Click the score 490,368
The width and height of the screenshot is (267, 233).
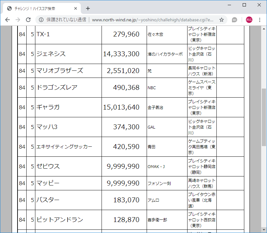(126, 88)
